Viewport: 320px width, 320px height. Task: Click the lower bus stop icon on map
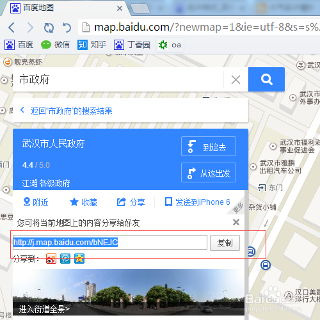click(x=266, y=265)
